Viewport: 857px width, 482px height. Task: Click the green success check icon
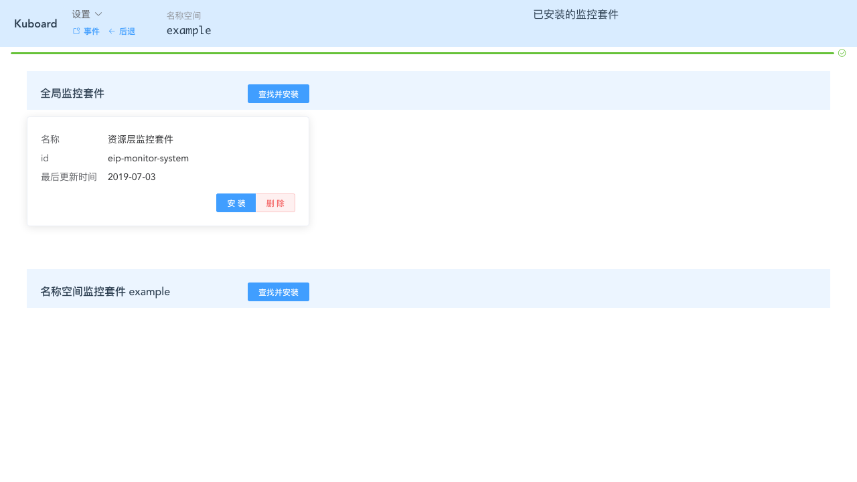click(x=842, y=52)
